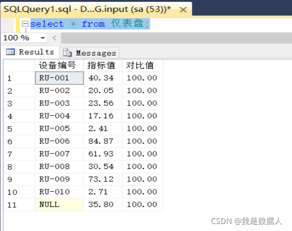Select the NULL cell in row 11

pos(59,204)
